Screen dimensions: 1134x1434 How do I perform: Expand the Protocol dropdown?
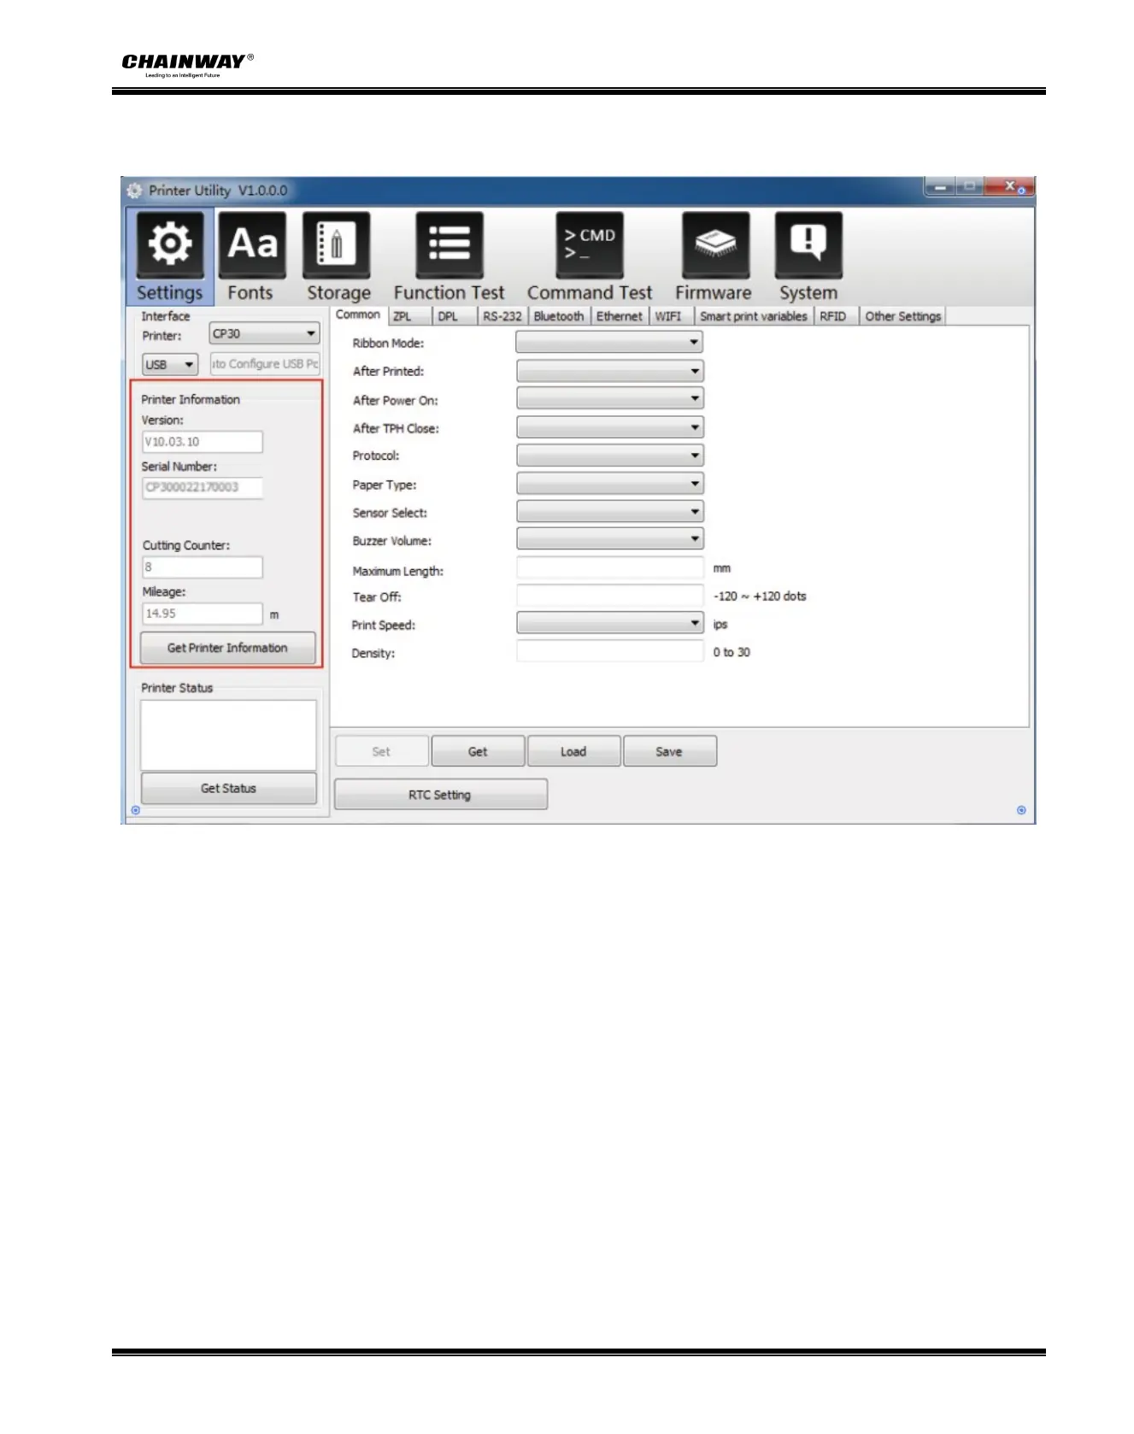(x=609, y=455)
